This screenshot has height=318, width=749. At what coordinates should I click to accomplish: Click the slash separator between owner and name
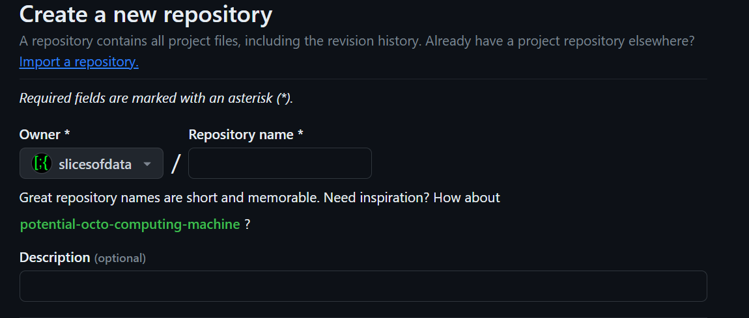click(x=176, y=163)
